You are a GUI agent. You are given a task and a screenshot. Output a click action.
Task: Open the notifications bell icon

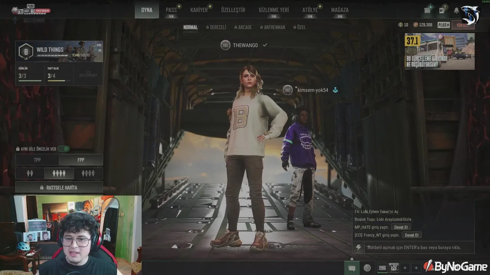point(456,10)
